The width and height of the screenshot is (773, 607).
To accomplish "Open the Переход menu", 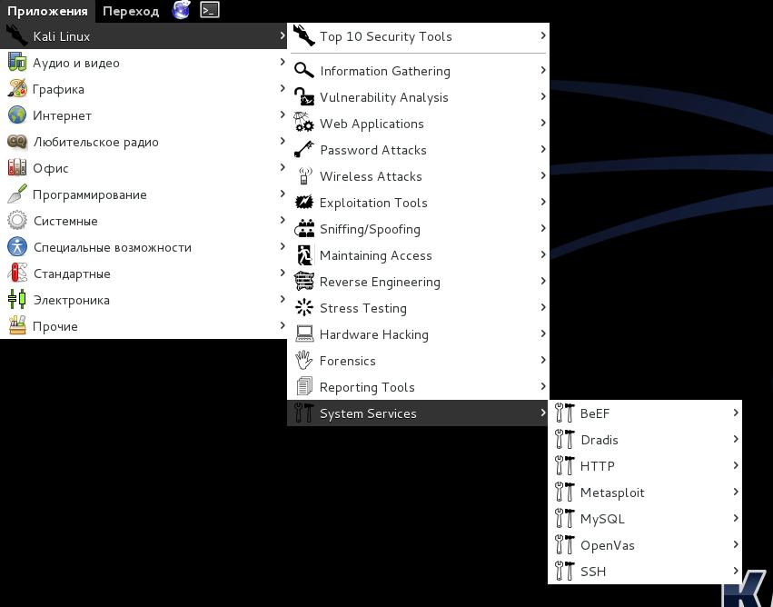I will click(x=131, y=11).
